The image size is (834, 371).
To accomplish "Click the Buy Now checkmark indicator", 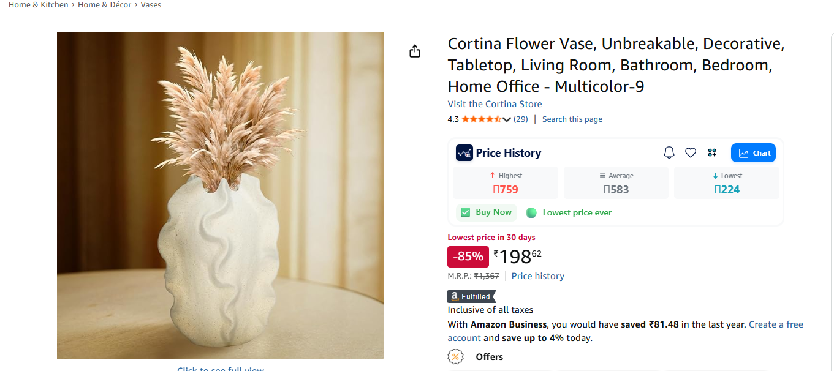I will coord(466,212).
